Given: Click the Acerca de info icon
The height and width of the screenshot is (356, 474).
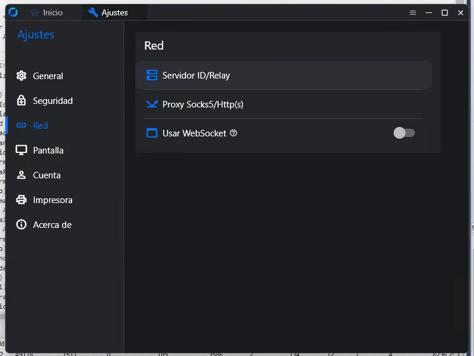Looking at the screenshot, I should coord(21,224).
